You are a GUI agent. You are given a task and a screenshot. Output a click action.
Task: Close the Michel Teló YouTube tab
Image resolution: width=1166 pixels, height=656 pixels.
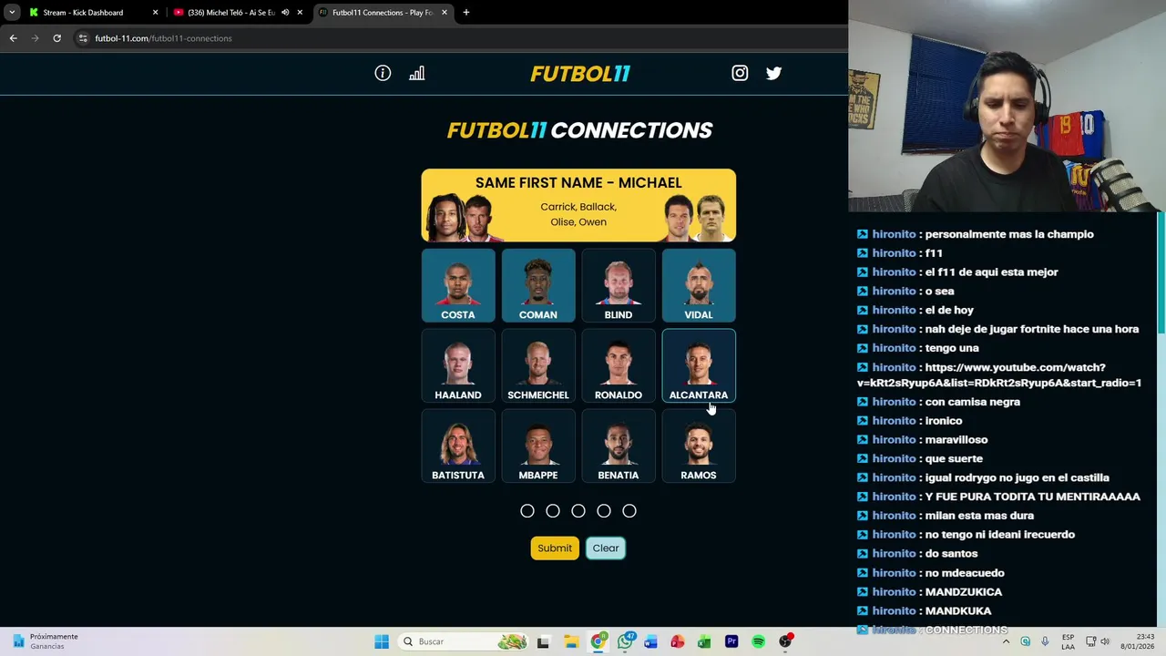(300, 13)
